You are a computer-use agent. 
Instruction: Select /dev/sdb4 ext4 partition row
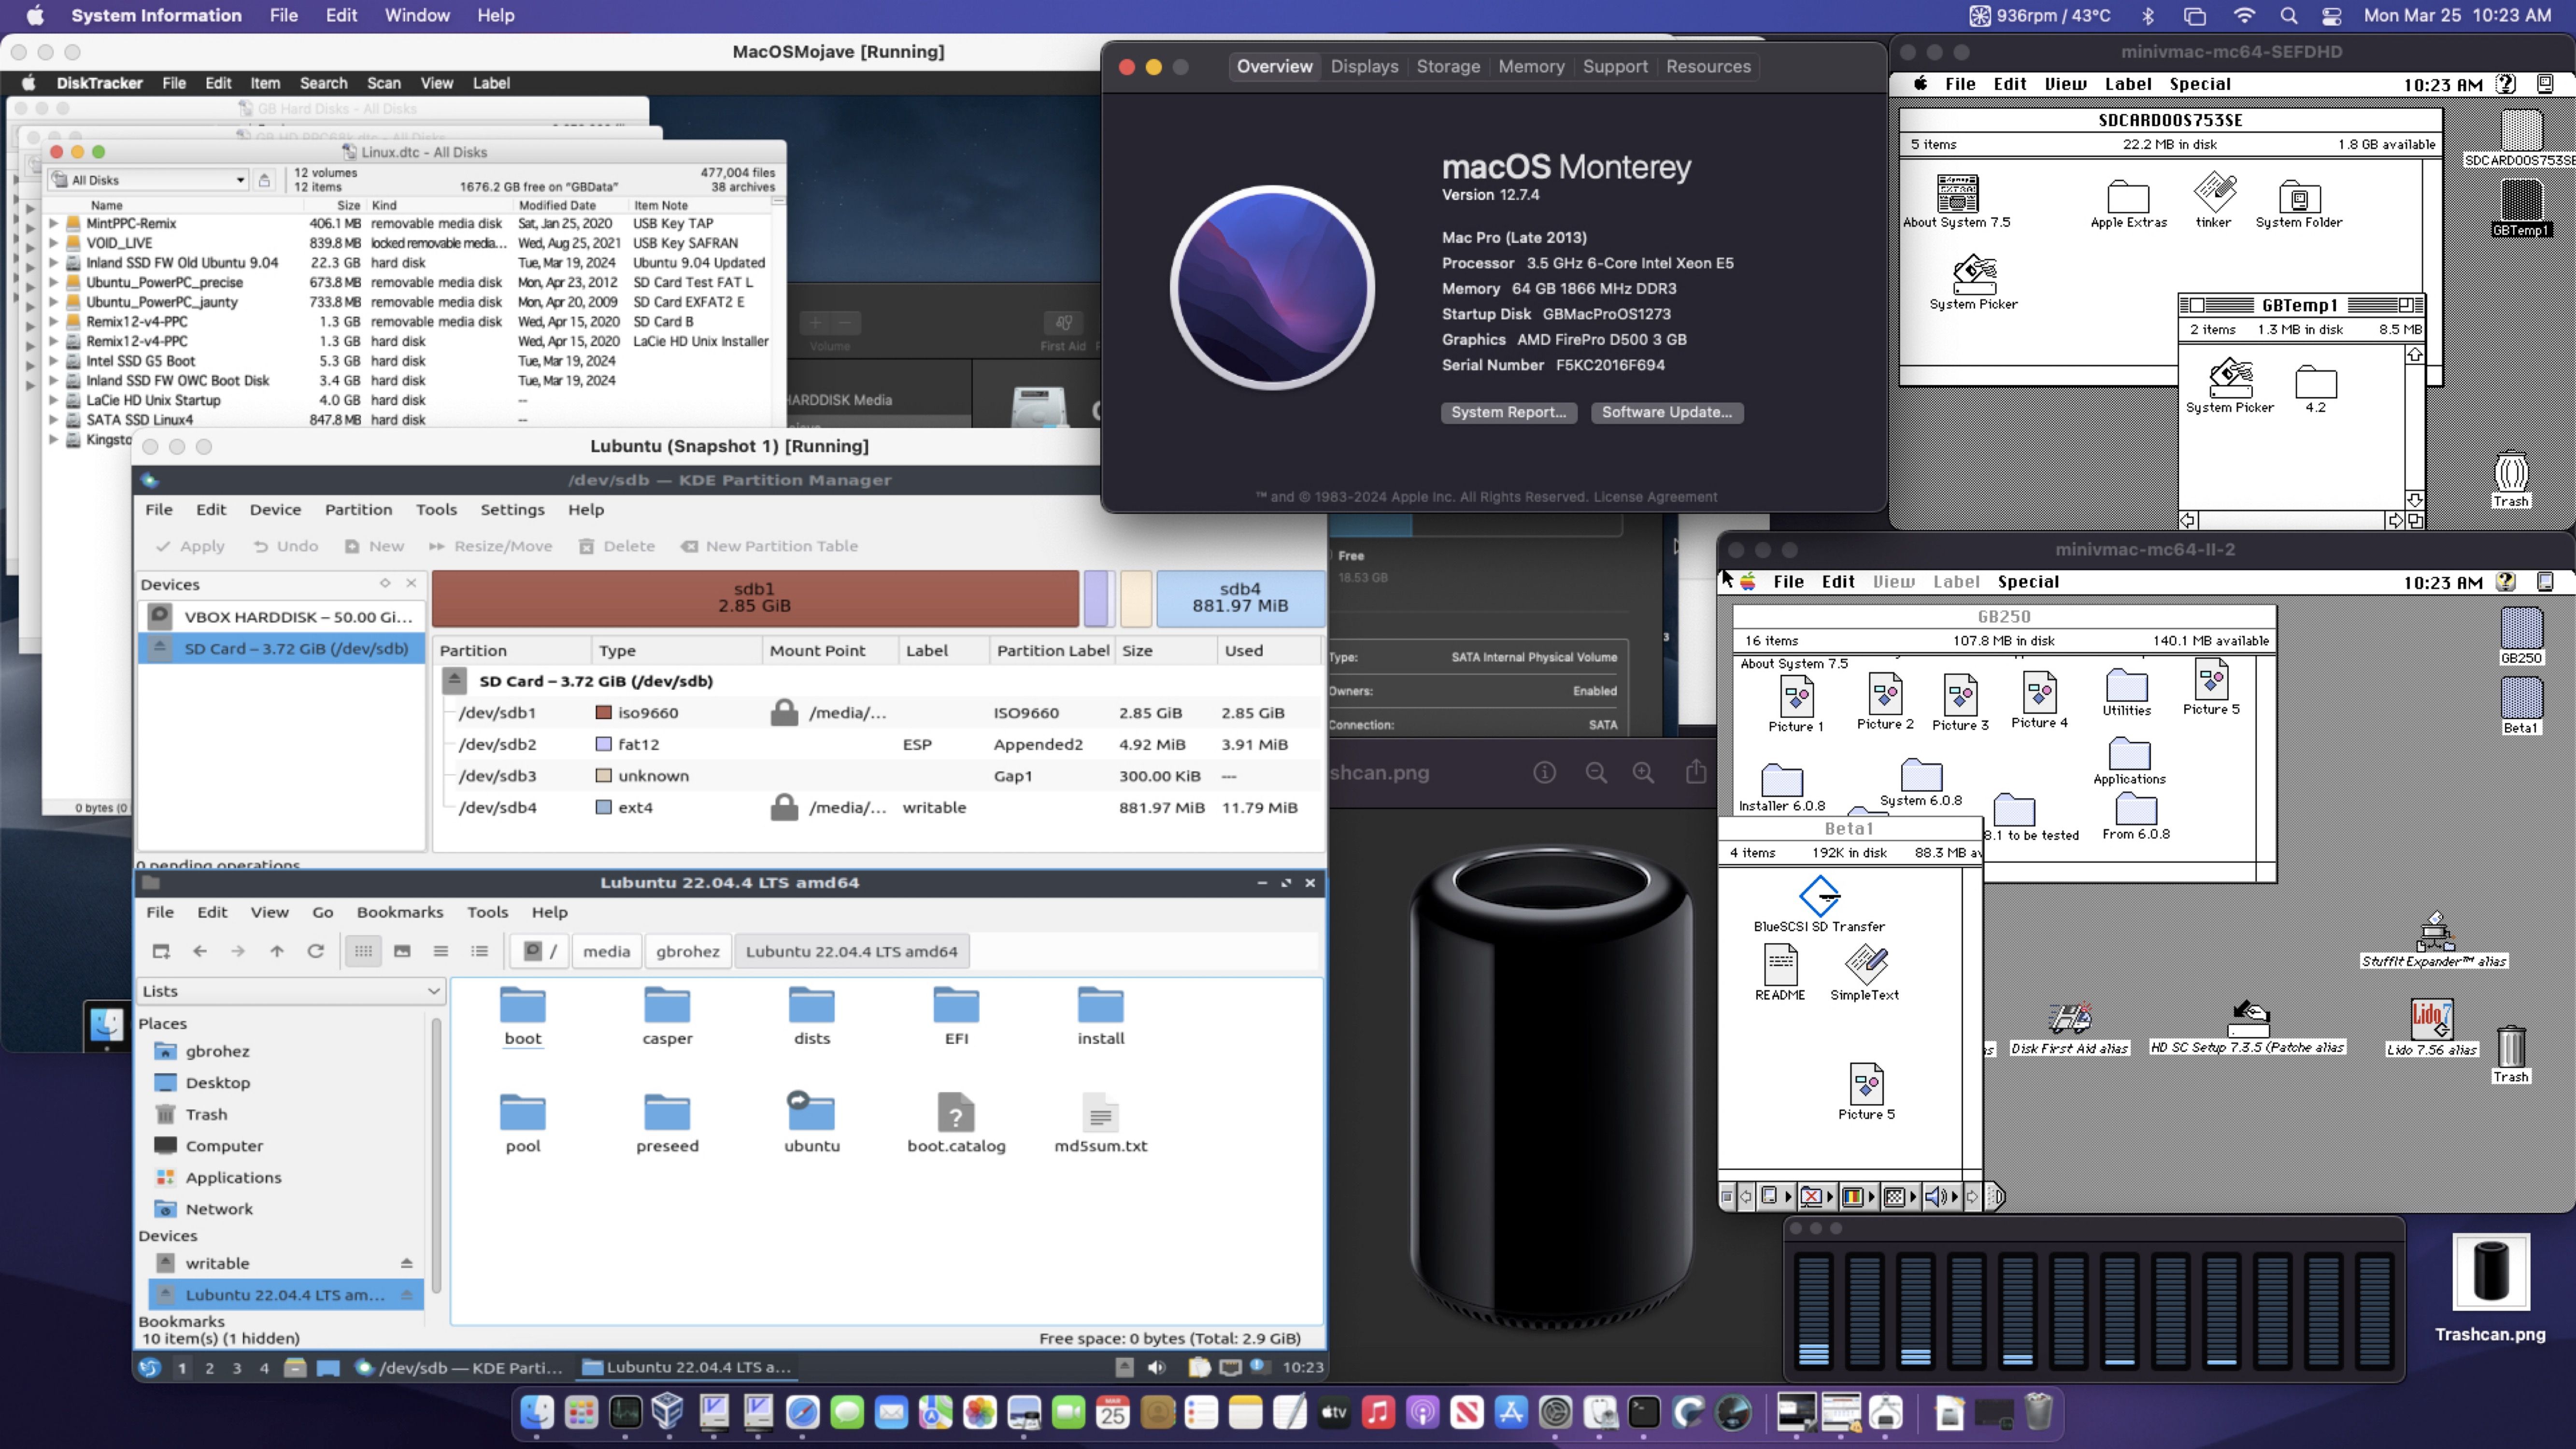tap(880, 807)
